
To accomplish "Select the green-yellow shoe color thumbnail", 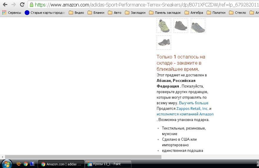I will [164, 26].
